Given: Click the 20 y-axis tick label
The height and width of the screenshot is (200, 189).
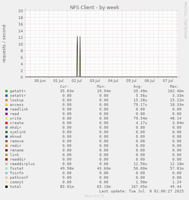Looking at the screenshot, I should (21, 11).
